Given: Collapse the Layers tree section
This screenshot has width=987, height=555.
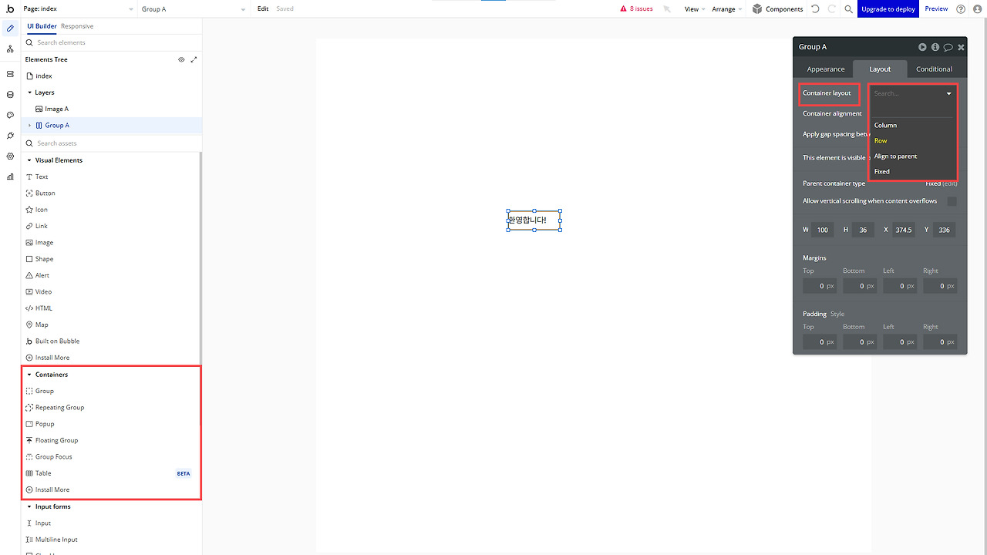Looking at the screenshot, I should point(29,92).
